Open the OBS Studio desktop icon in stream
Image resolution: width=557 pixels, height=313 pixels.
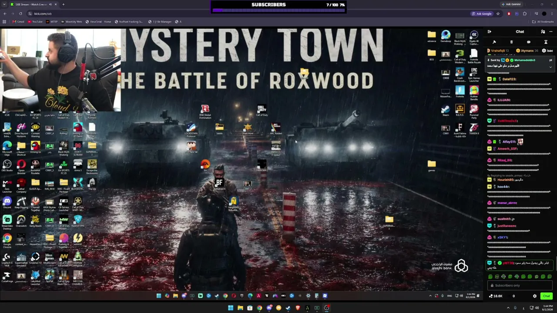click(x=7, y=166)
